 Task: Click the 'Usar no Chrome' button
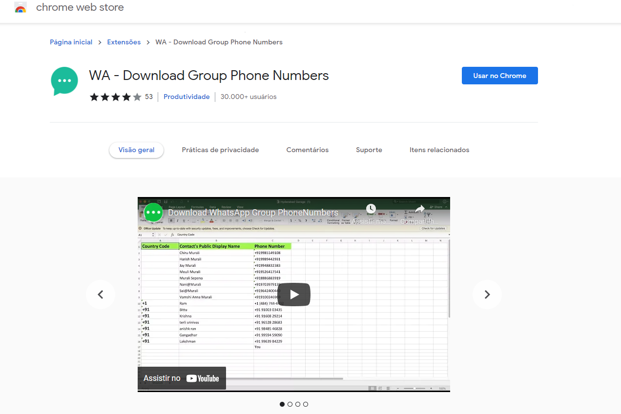[499, 76]
